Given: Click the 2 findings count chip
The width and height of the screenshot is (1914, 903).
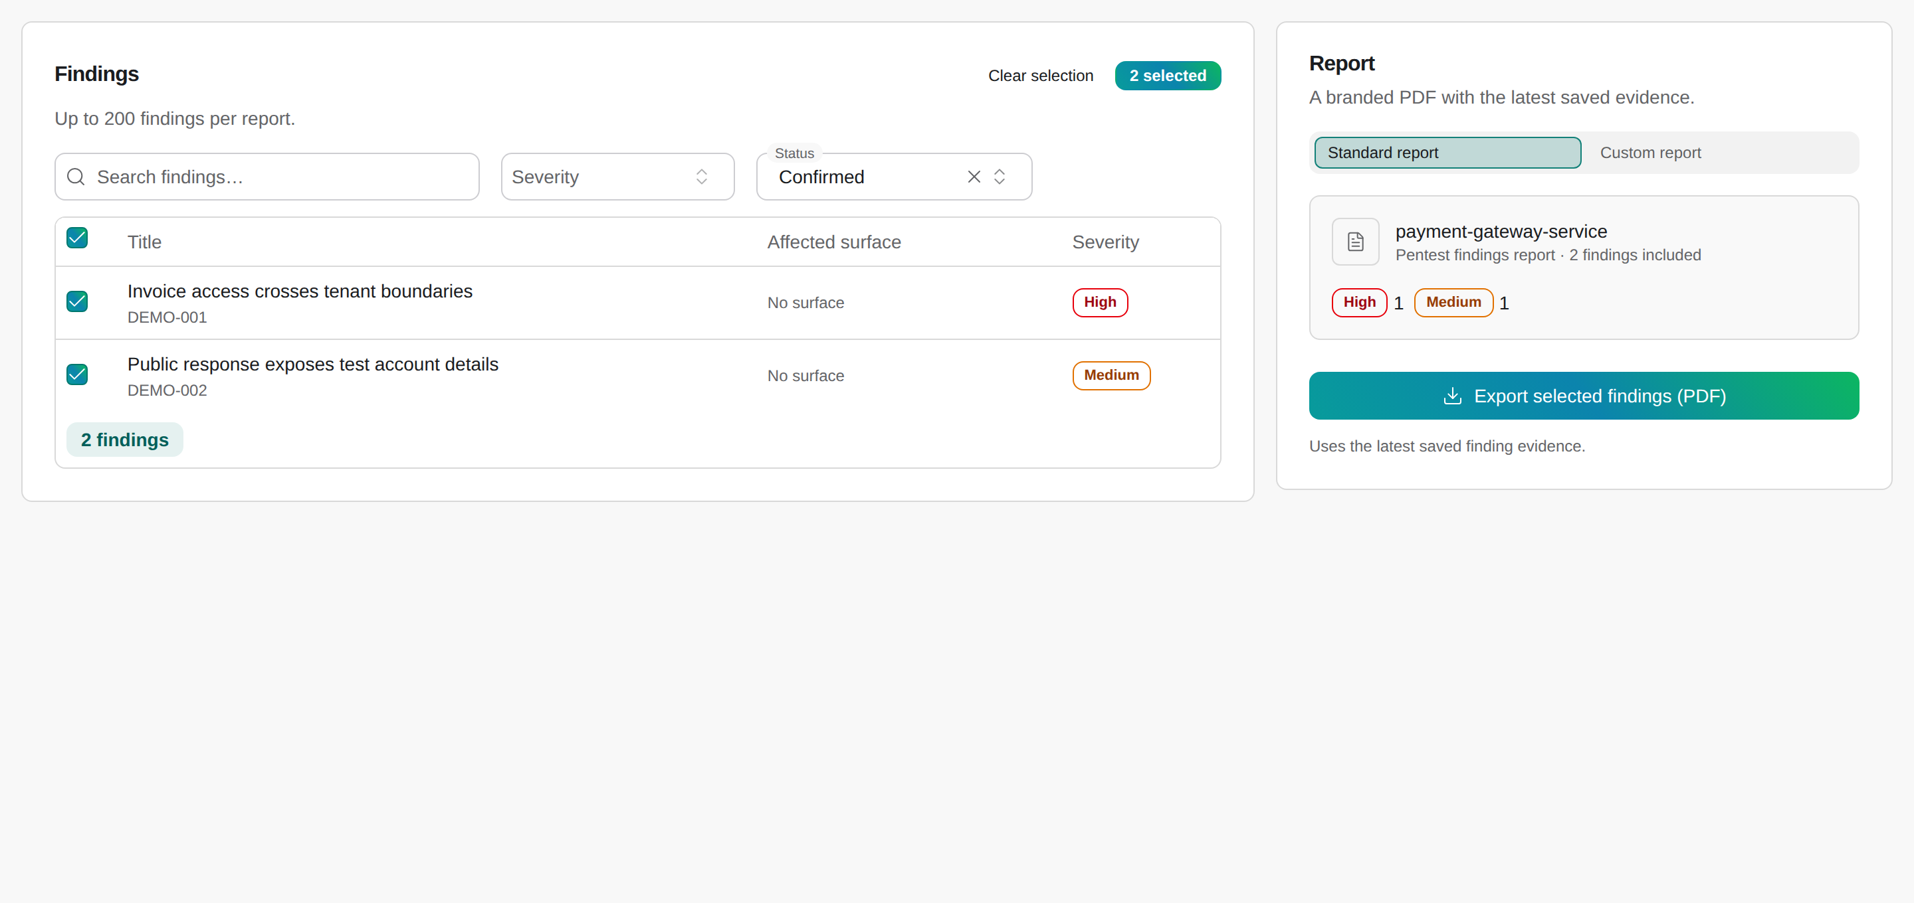Looking at the screenshot, I should [x=125, y=440].
